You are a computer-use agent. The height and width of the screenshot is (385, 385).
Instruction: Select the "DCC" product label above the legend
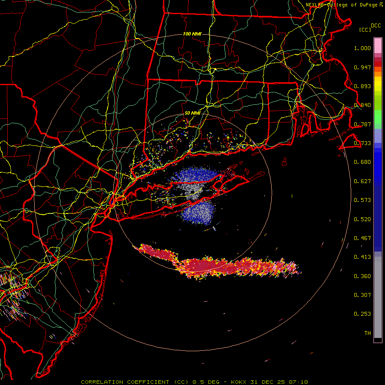click(x=376, y=26)
